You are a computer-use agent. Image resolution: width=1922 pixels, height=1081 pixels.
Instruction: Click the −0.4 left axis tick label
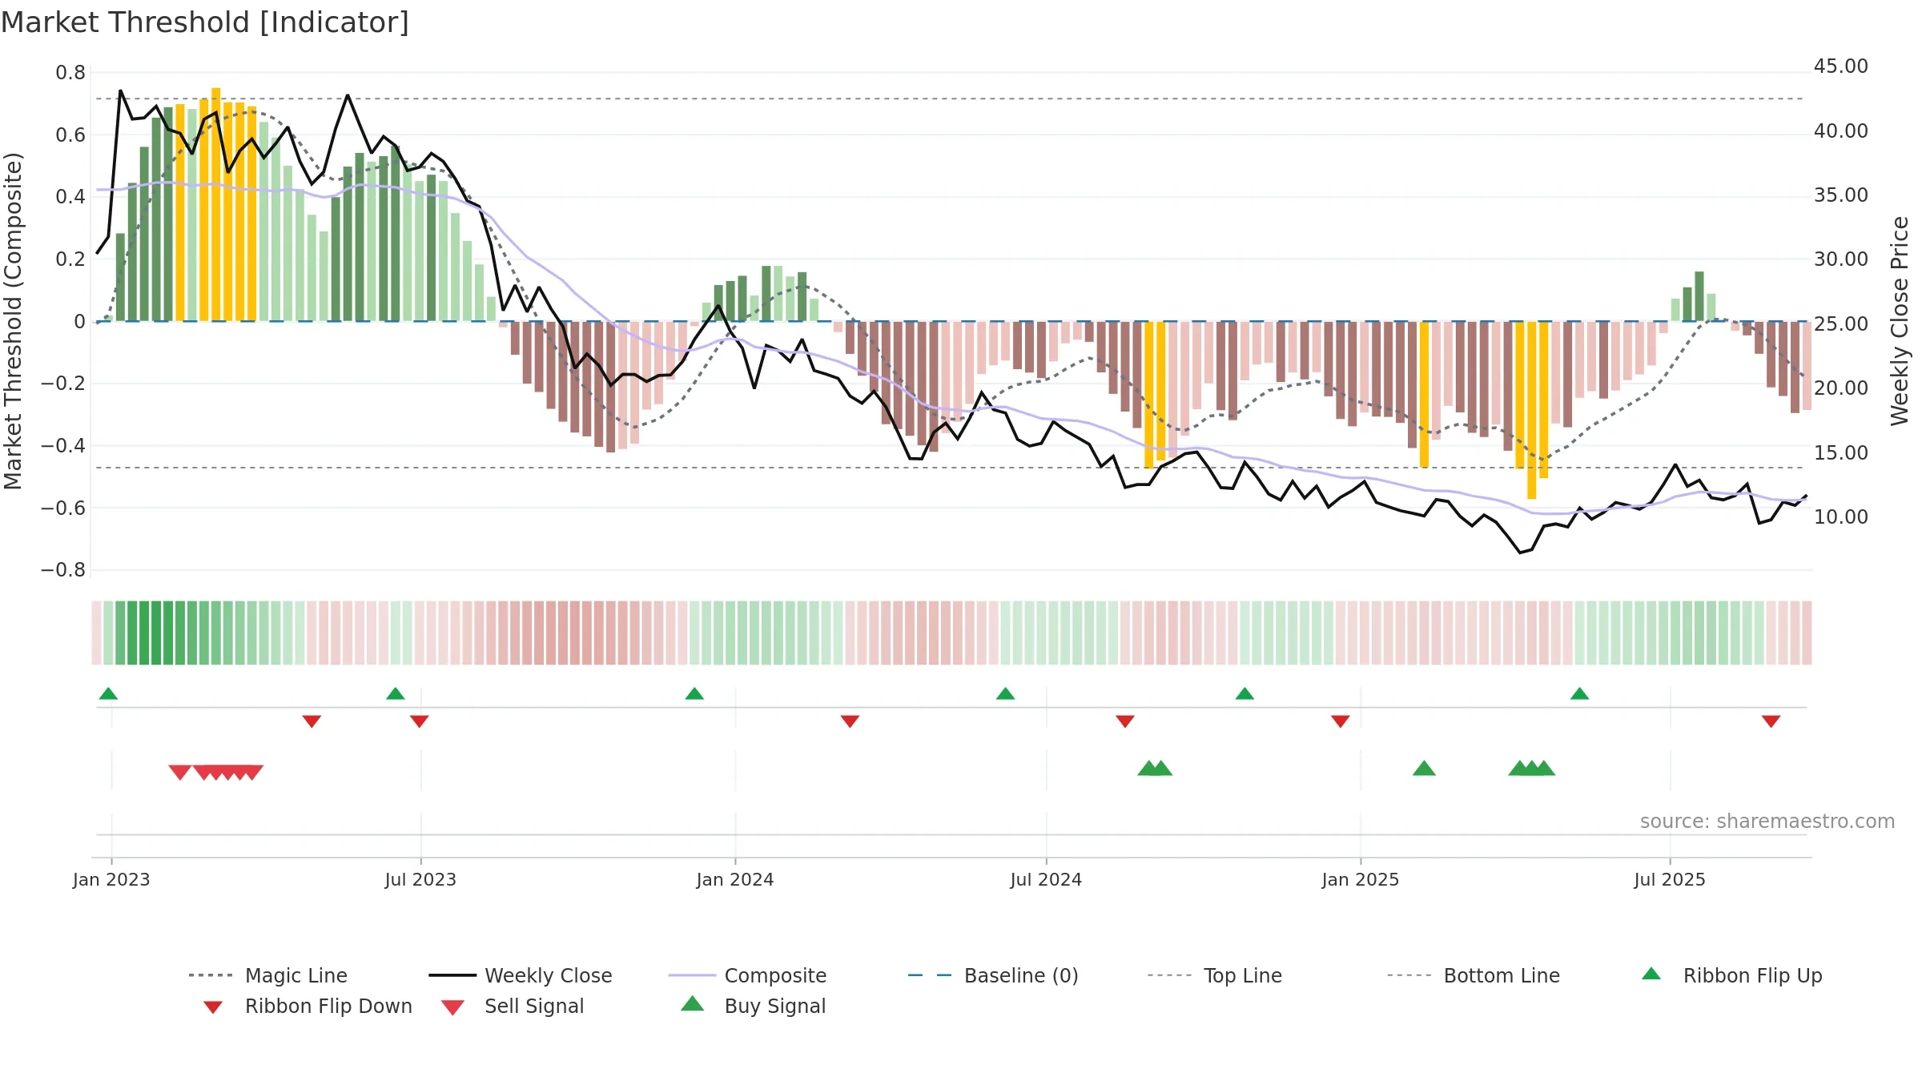[63, 446]
